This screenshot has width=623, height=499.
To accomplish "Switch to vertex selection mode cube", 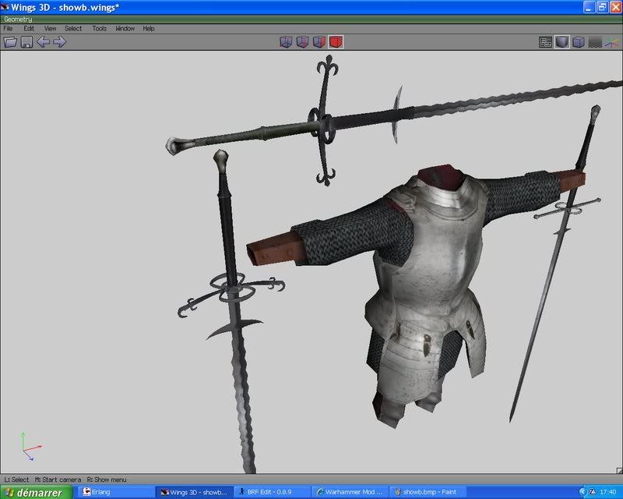I will pos(286,42).
